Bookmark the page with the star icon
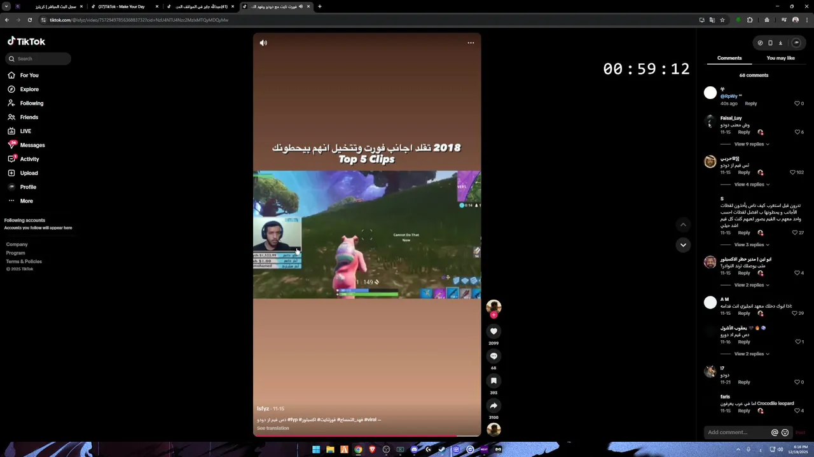Screen dimensions: 814x457 [x=722, y=20]
